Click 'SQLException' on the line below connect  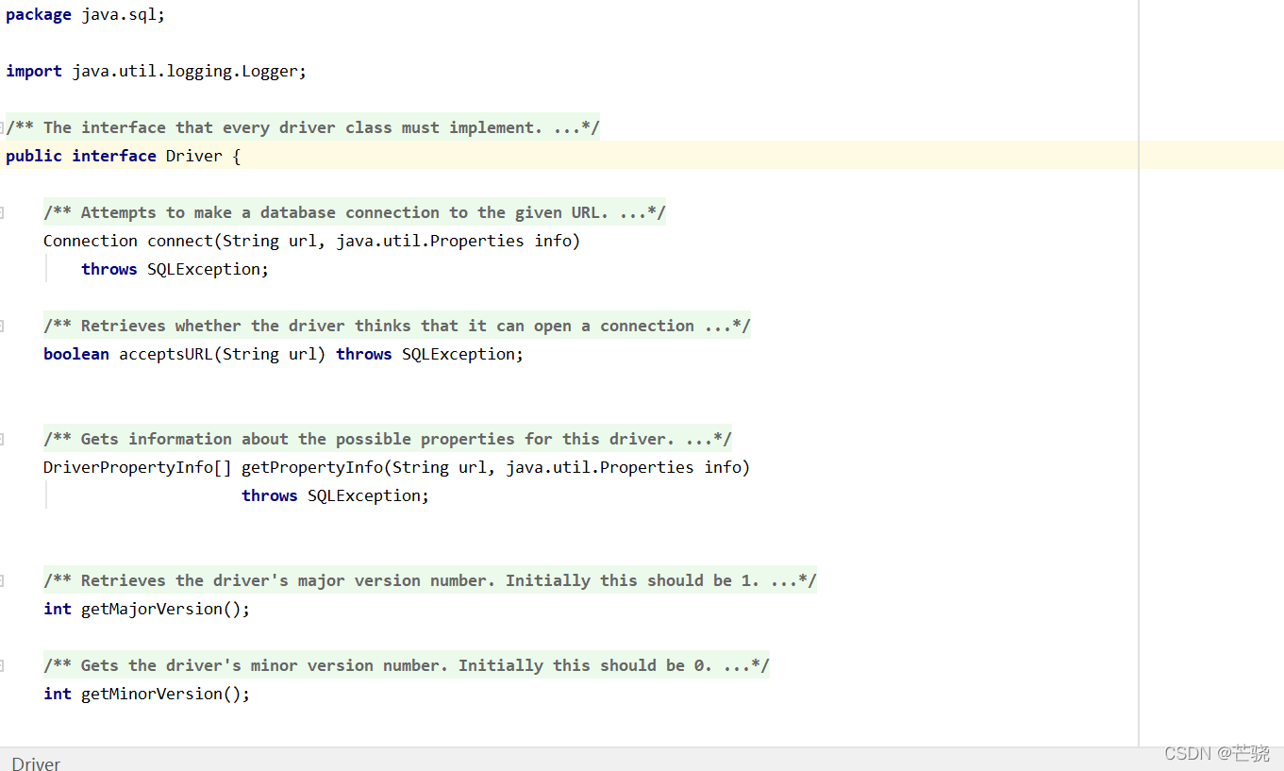pos(204,269)
